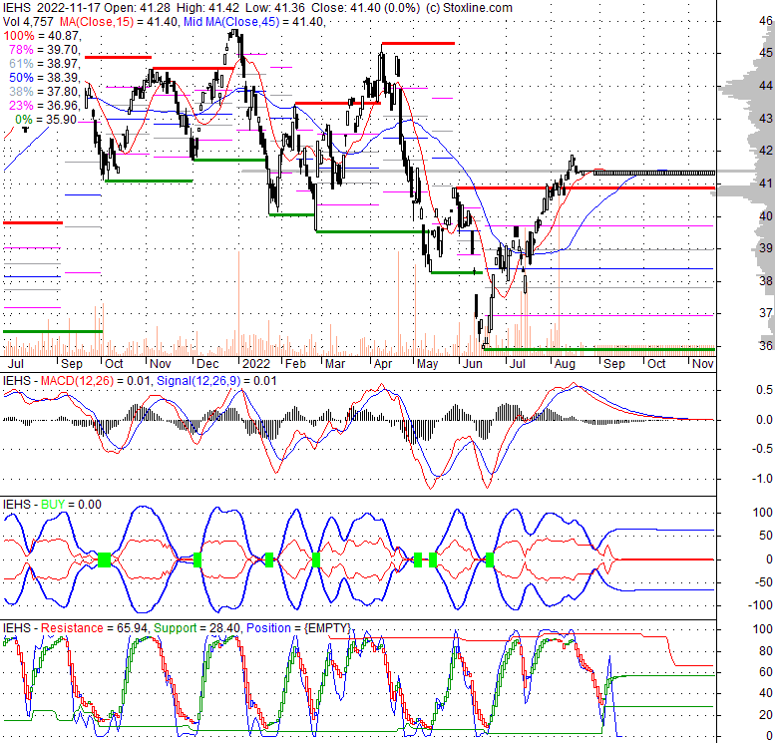Click the 39 price tick on price axis
The height and width of the screenshot is (744, 776).
tap(766, 248)
